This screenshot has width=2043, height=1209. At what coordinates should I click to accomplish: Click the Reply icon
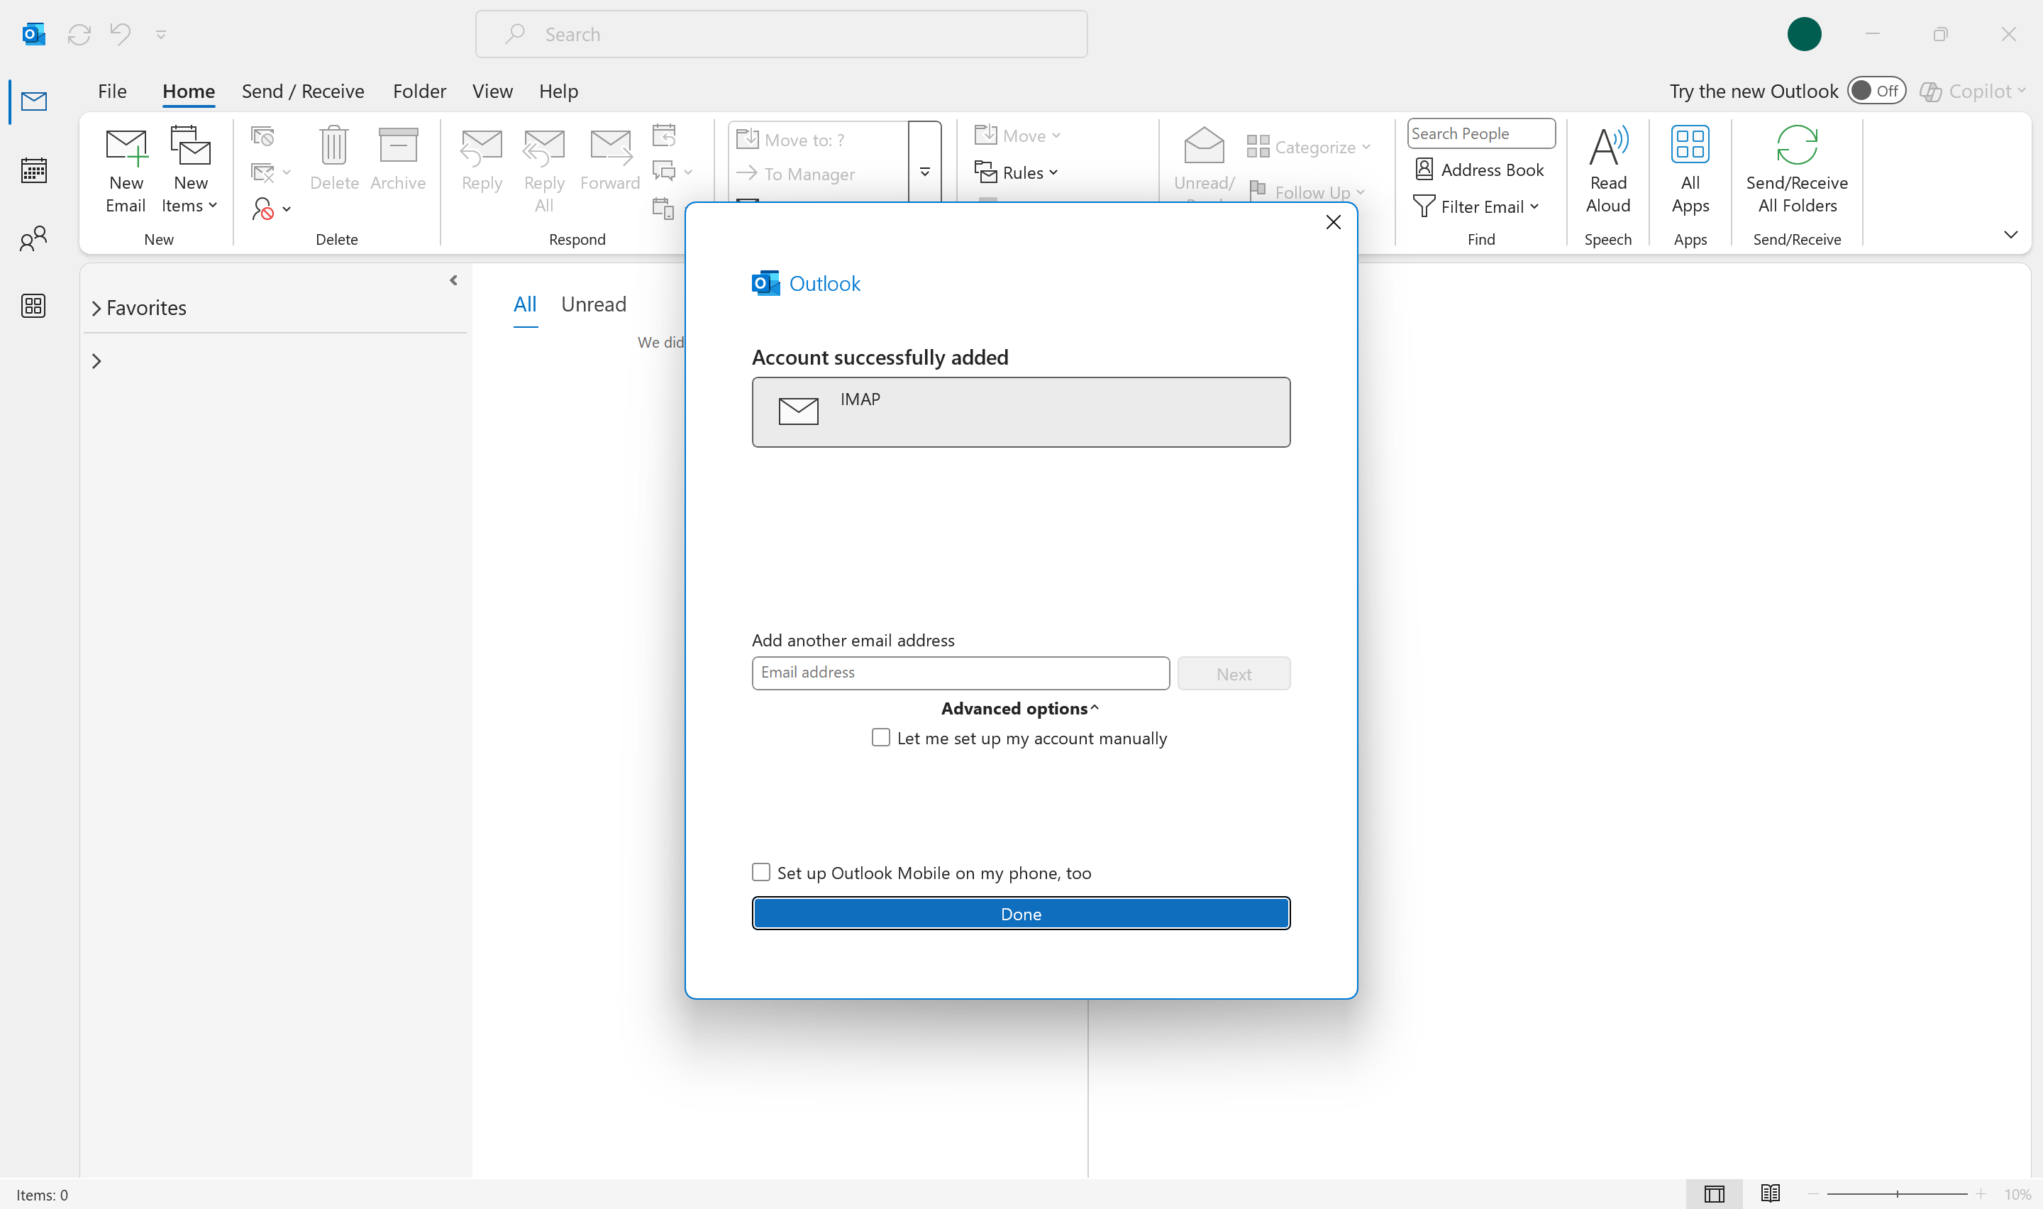point(482,160)
